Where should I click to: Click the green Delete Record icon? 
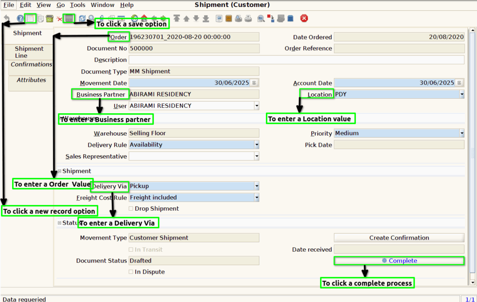49,19
